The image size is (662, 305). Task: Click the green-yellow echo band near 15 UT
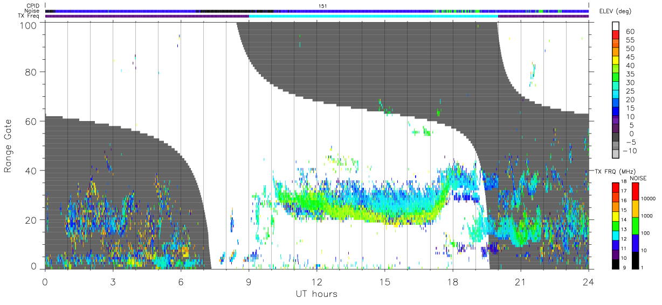384,217
